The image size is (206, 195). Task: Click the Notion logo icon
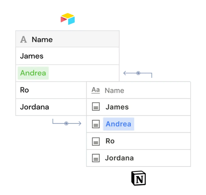coord(139,178)
